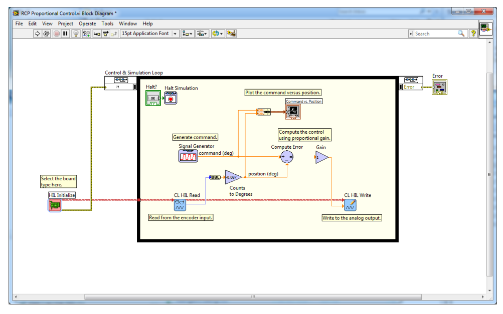Click the Clean Up Diagram button
503x314 pixels.
click(x=231, y=34)
